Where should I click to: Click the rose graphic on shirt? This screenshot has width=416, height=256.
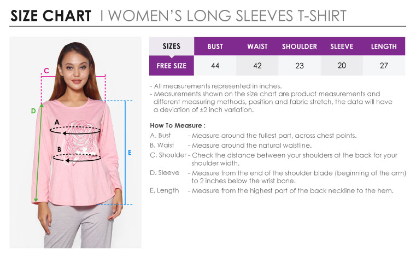click(80, 142)
